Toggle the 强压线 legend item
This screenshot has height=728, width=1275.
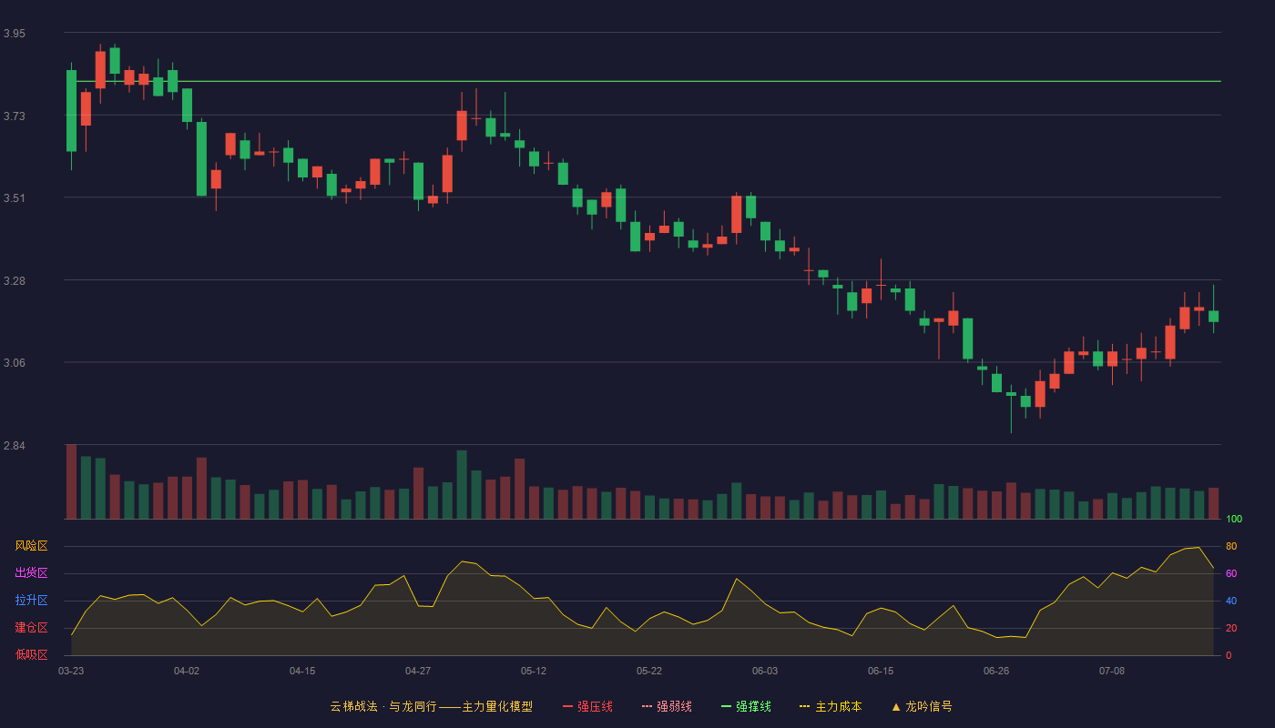click(x=587, y=706)
